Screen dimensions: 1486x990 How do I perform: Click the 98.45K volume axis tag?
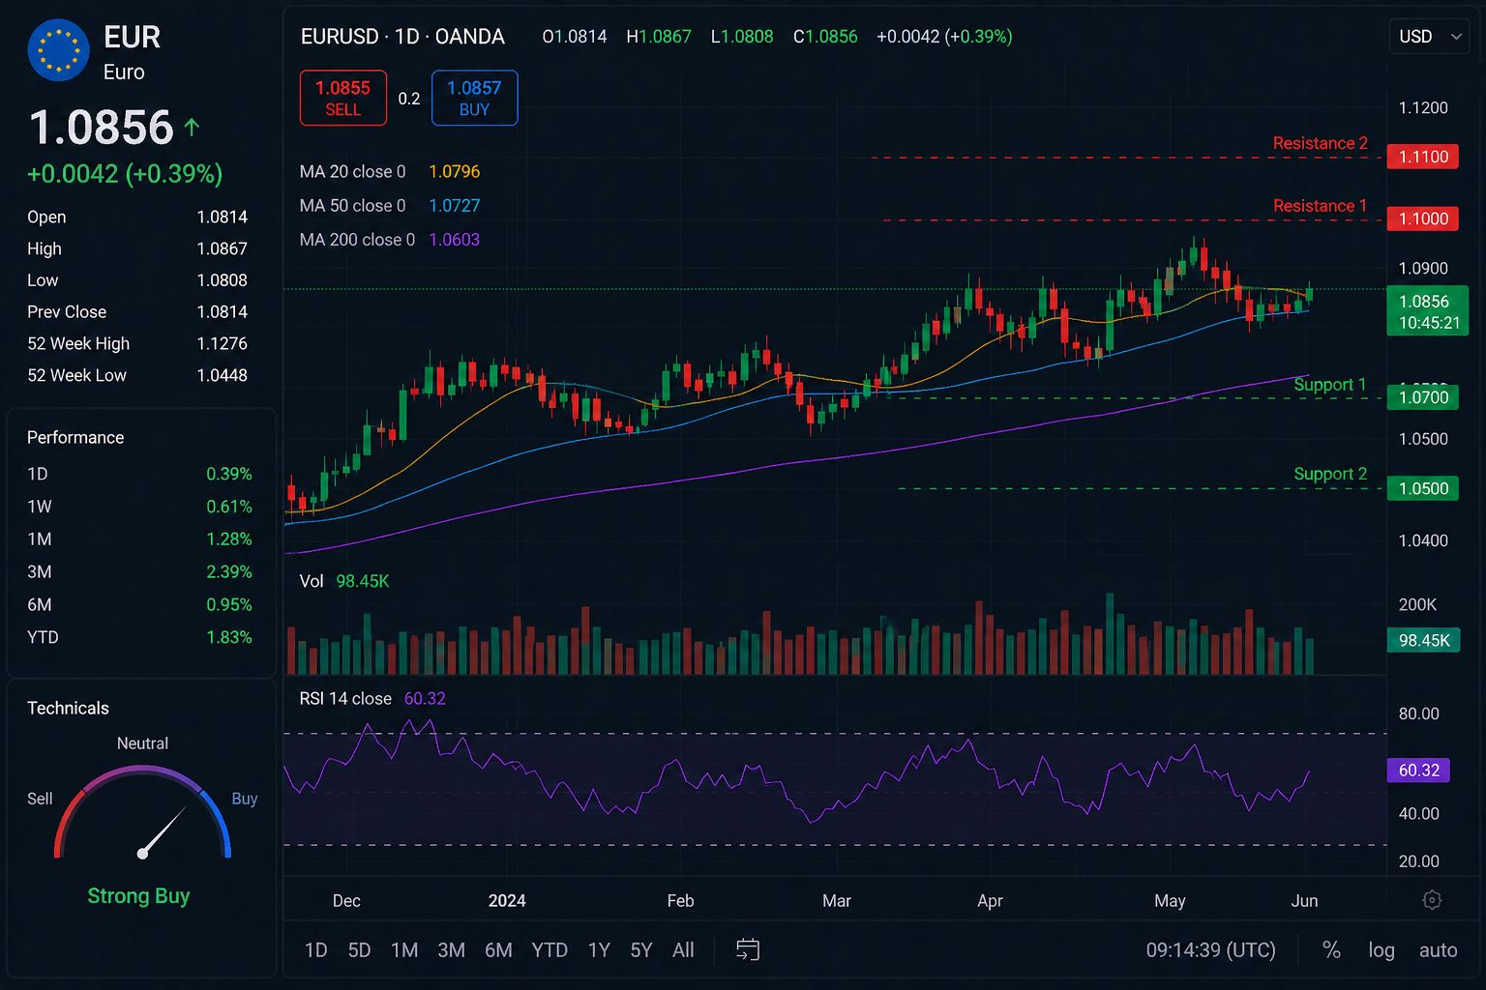(1422, 640)
